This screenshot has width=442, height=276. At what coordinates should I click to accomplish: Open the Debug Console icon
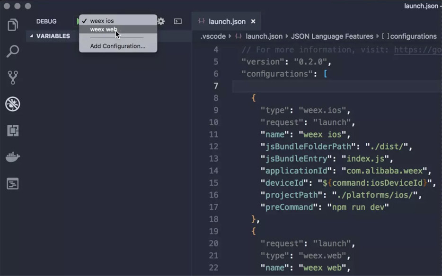click(177, 21)
